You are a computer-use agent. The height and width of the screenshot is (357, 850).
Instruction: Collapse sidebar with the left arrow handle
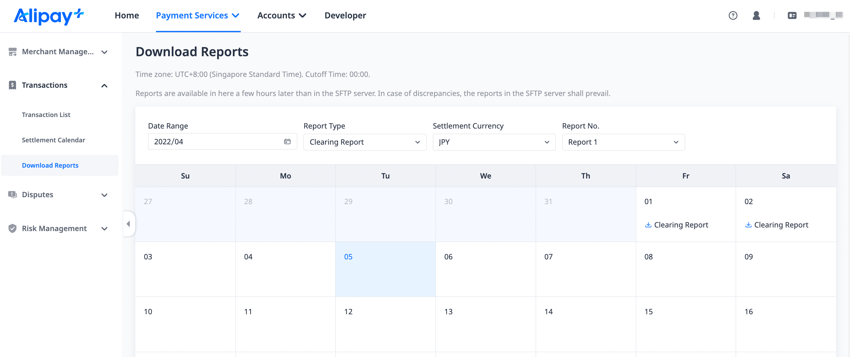[128, 224]
